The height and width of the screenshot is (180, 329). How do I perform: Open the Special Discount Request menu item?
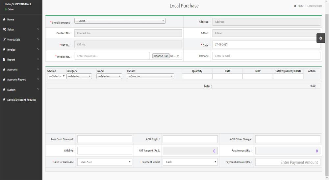[21, 100]
